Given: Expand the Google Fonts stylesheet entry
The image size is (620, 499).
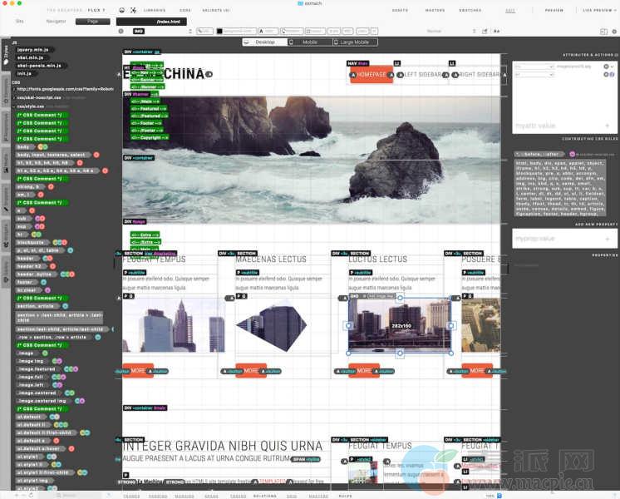Looking at the screenshot, I should 13,89.
